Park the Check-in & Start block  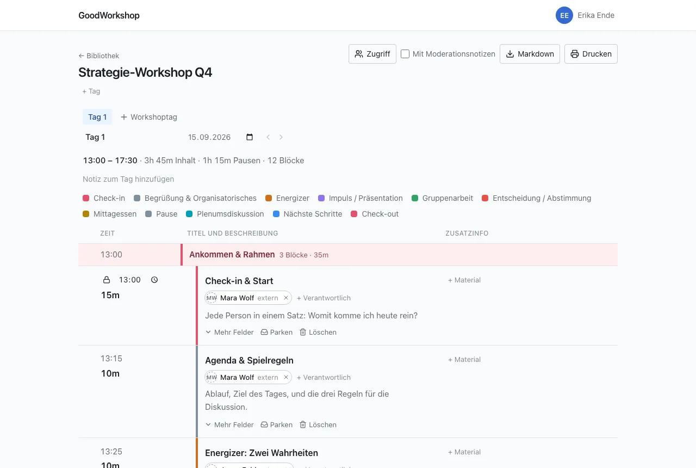point(277,332)
